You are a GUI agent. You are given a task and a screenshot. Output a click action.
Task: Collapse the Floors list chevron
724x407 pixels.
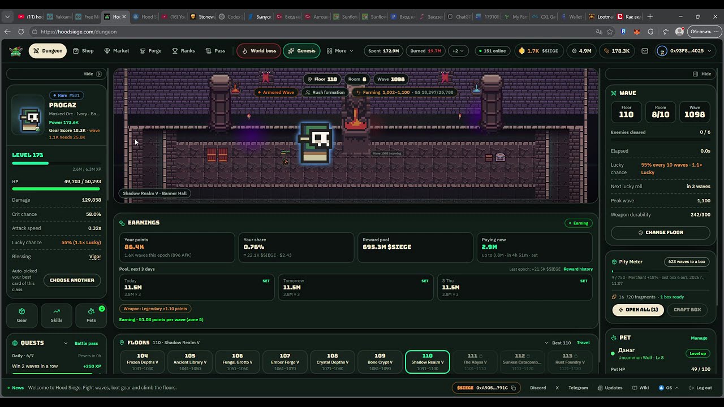coord(546,343)
